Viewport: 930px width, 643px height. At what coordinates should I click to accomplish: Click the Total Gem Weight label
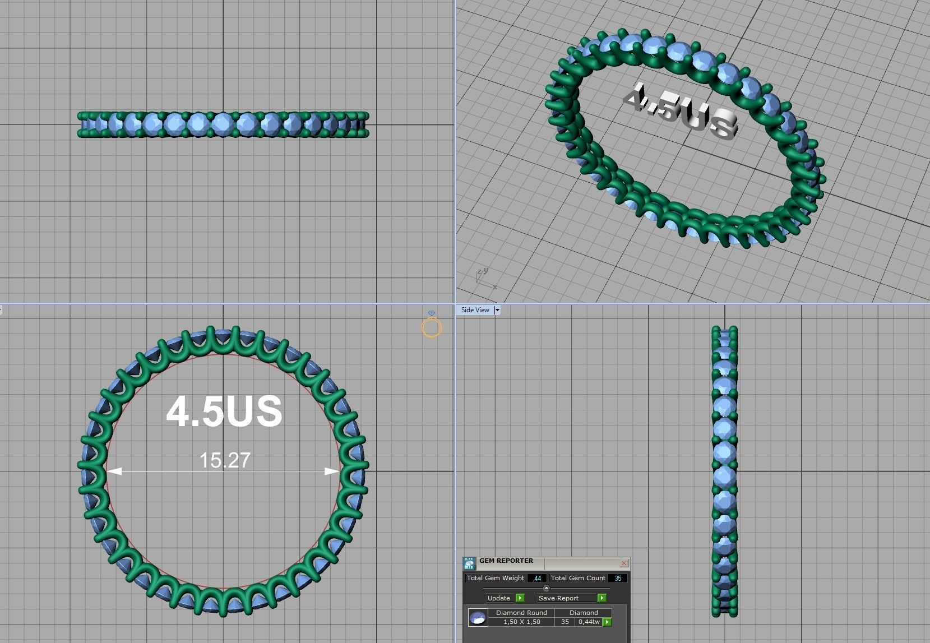pyautogui.click(x=496, y=578)
